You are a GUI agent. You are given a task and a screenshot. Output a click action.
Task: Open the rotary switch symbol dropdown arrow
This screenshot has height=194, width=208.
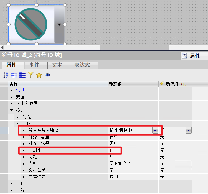pos(59,25)
